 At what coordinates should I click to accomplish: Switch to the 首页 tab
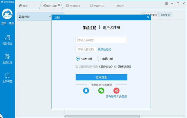(x=23, y=6)
